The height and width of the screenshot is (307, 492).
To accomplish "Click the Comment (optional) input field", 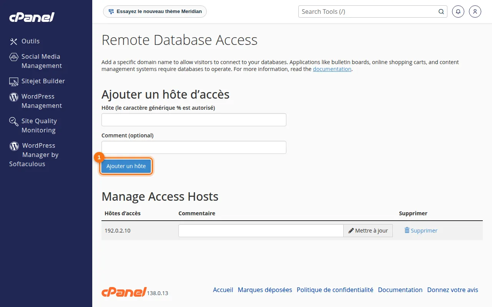I will [x=194, y=147].
